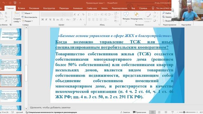Decrease font size with smaller A icon

(78, 15)
